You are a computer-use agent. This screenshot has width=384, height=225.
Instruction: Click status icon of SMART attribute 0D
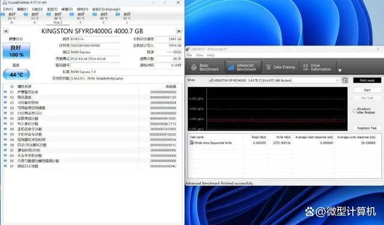[5, 155]
